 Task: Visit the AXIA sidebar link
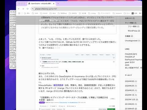click(x=127, y=65)
